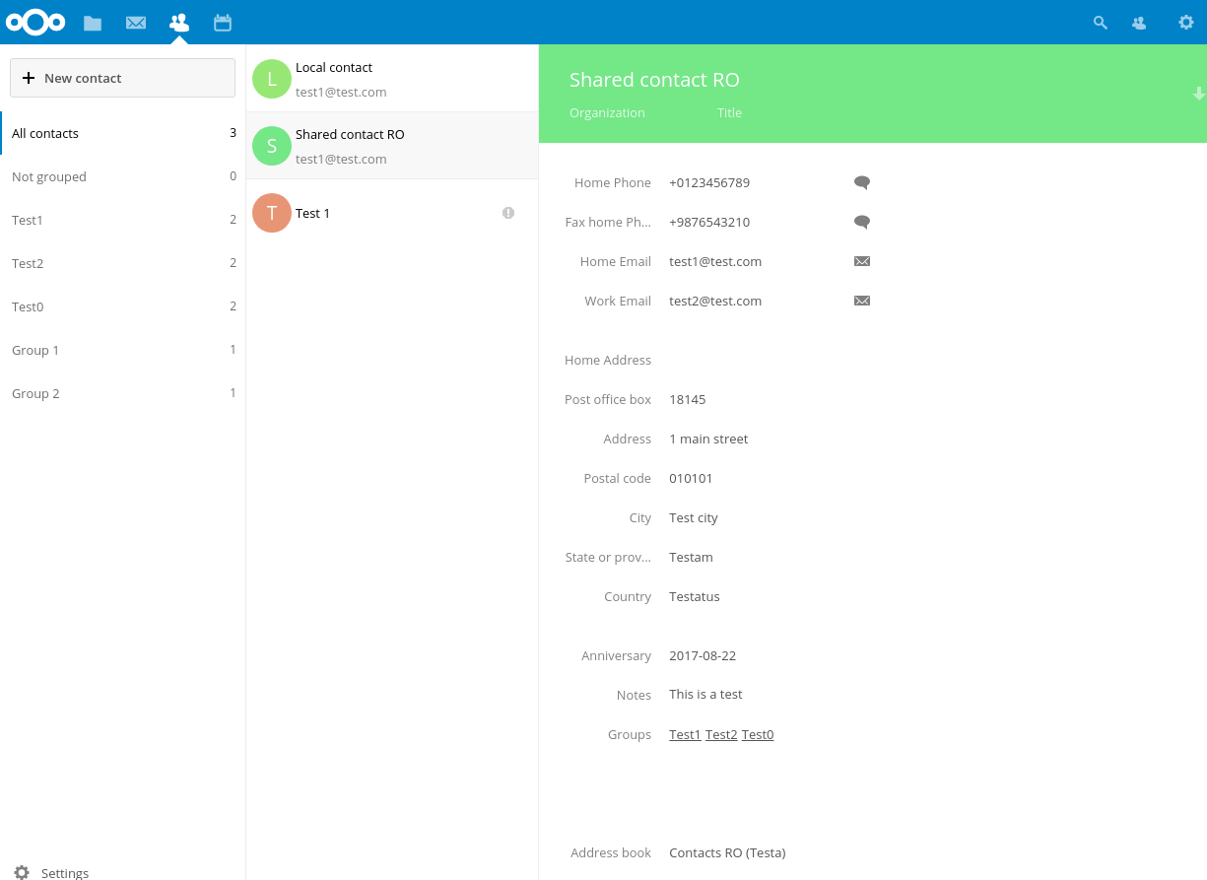The height and width of the screenshot is (880, 1207).
Task: Click the Test1 group link in Groups
Action: click(x=685, y=734)
